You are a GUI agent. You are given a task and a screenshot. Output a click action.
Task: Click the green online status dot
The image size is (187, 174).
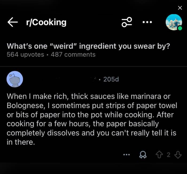(180, 28)
